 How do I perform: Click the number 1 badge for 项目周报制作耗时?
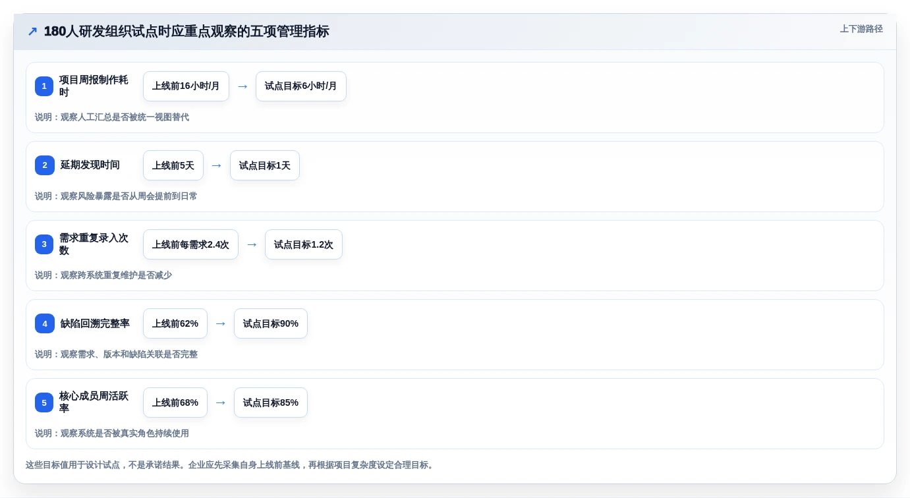[x=44, y=86]
